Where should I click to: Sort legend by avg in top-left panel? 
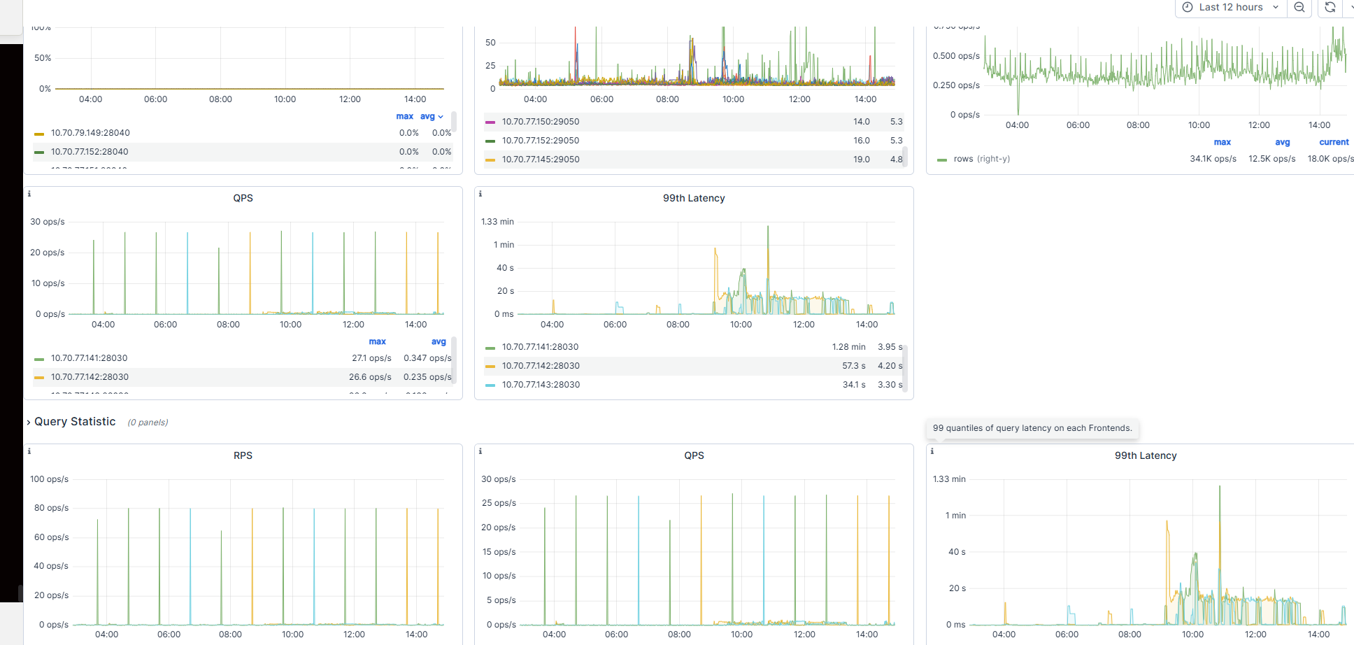click(432, 117)
